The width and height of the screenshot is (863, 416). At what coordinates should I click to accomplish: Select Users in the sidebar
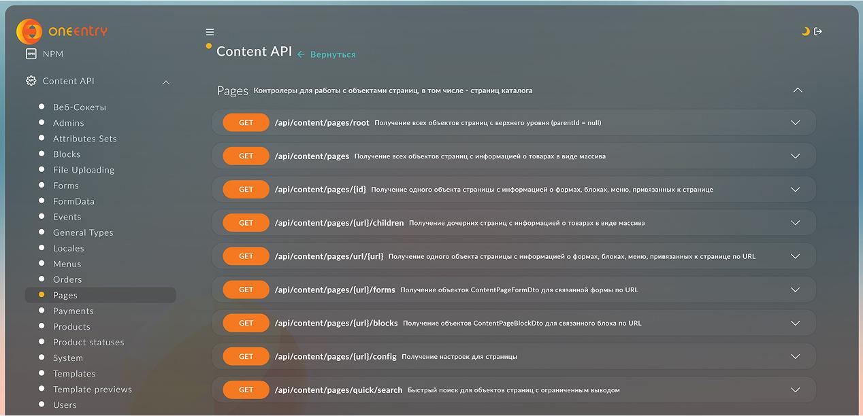tap(65, 404)
